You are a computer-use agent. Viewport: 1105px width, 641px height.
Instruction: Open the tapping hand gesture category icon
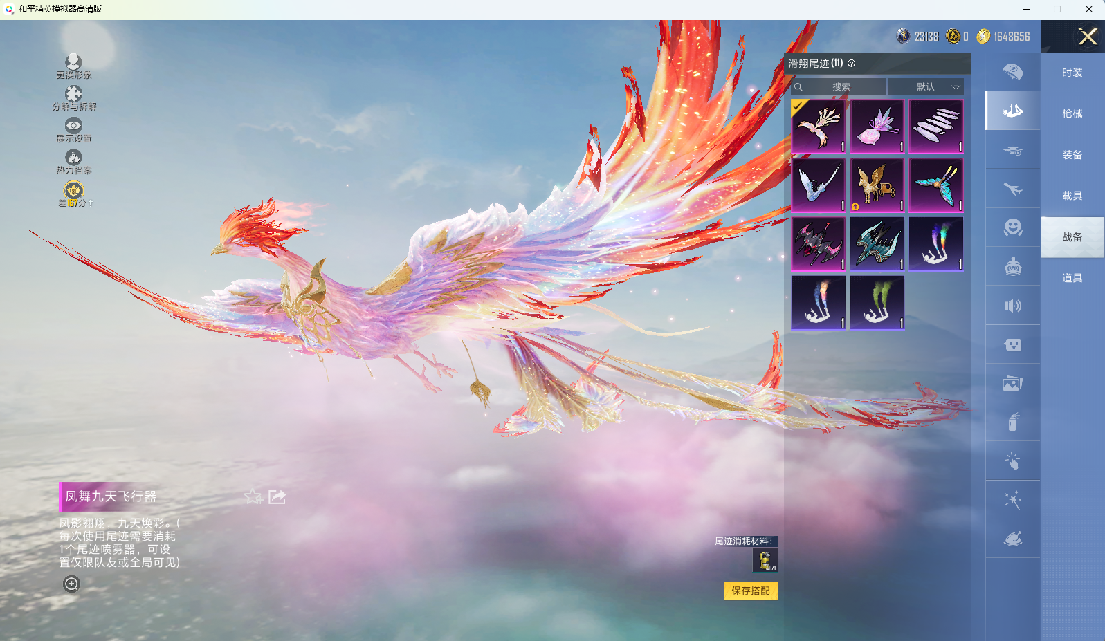tap(1013, 461)
